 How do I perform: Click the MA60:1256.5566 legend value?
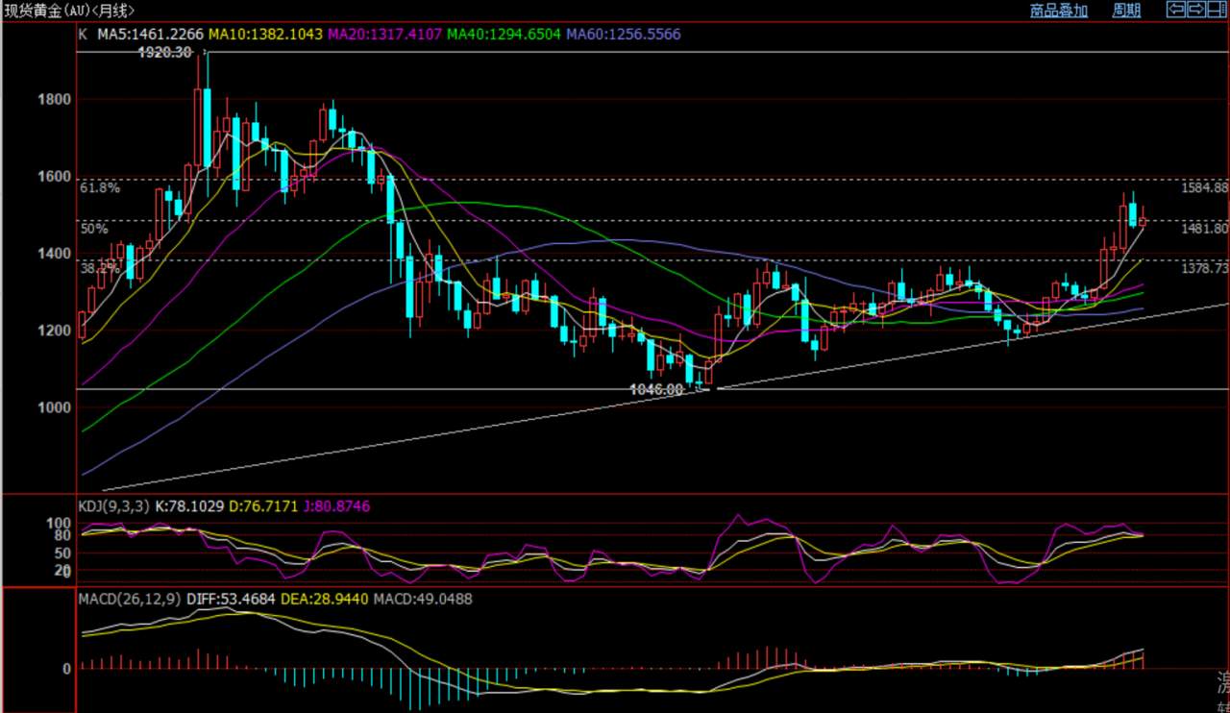tap(624, 35)
